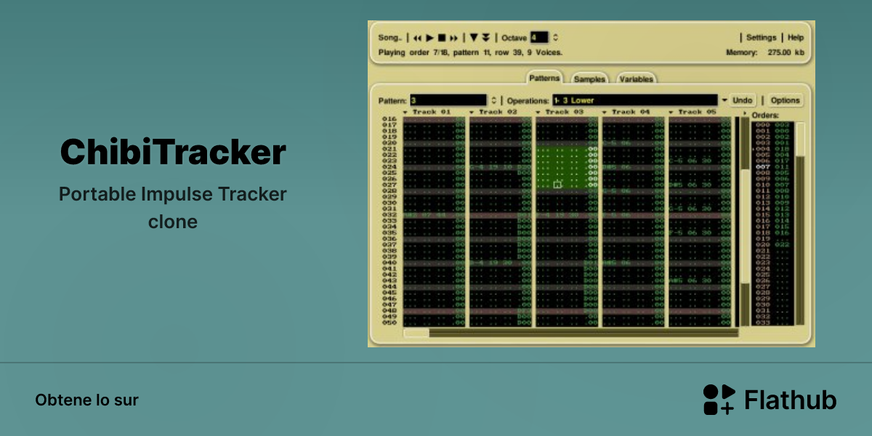Open the Settings menu

762,38
